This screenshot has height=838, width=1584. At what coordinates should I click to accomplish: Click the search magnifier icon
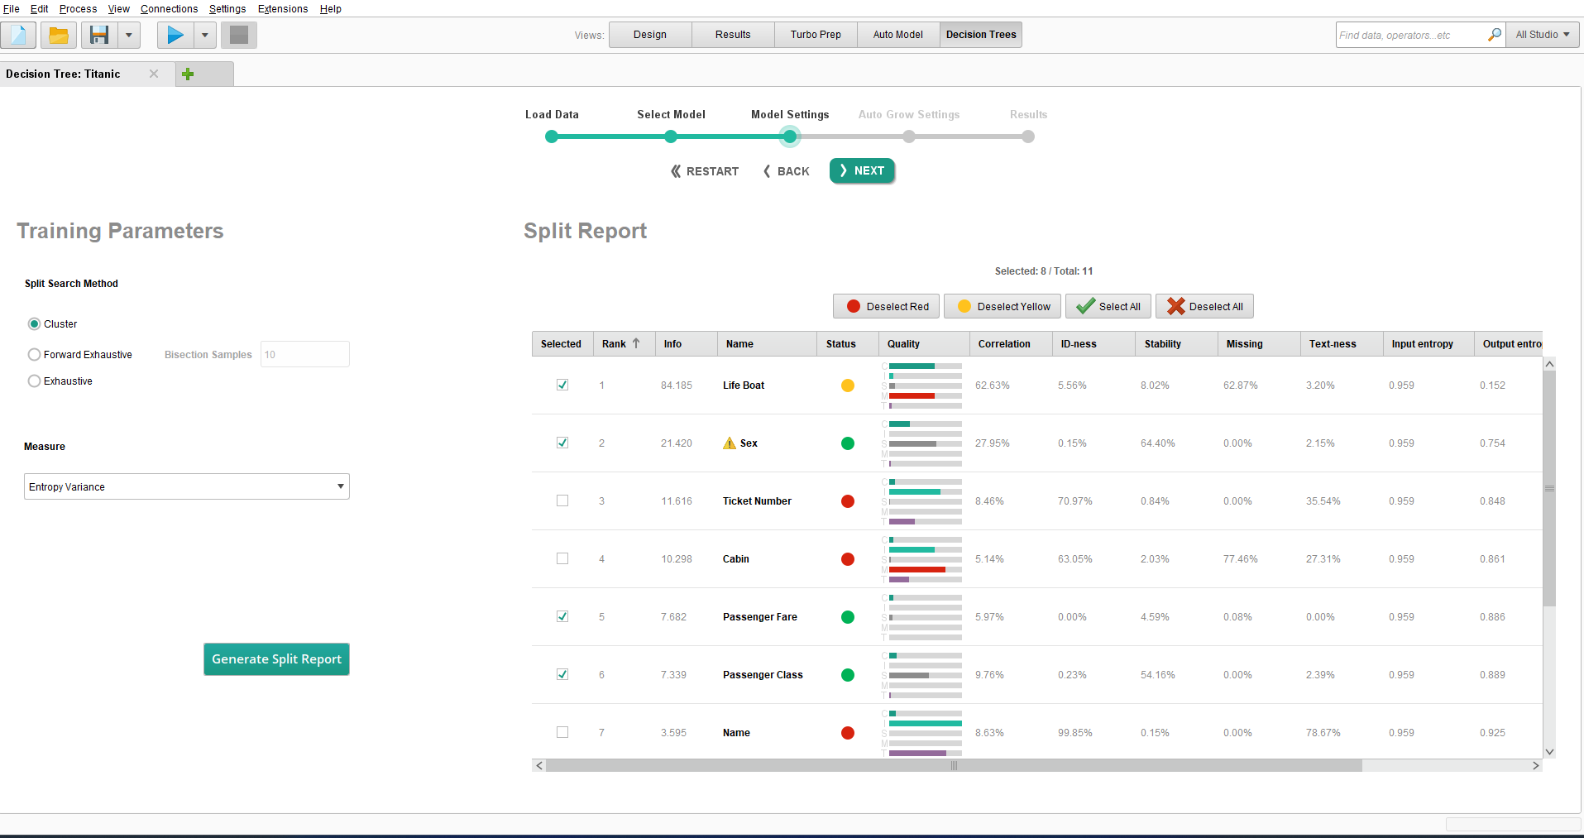[x=1494, y=35]
